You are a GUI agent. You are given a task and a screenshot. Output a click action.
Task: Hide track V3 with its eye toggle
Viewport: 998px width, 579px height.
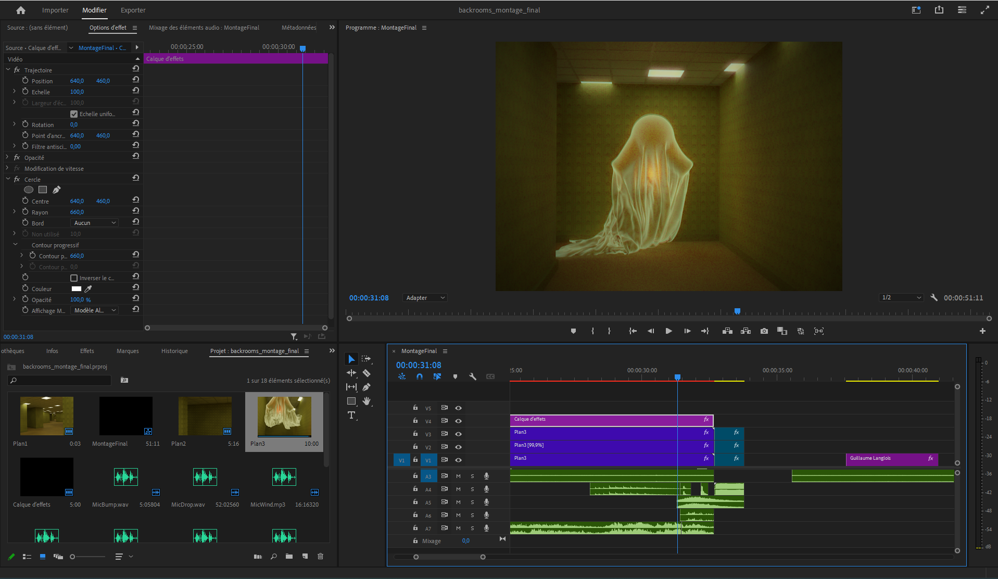coord(458,433)
